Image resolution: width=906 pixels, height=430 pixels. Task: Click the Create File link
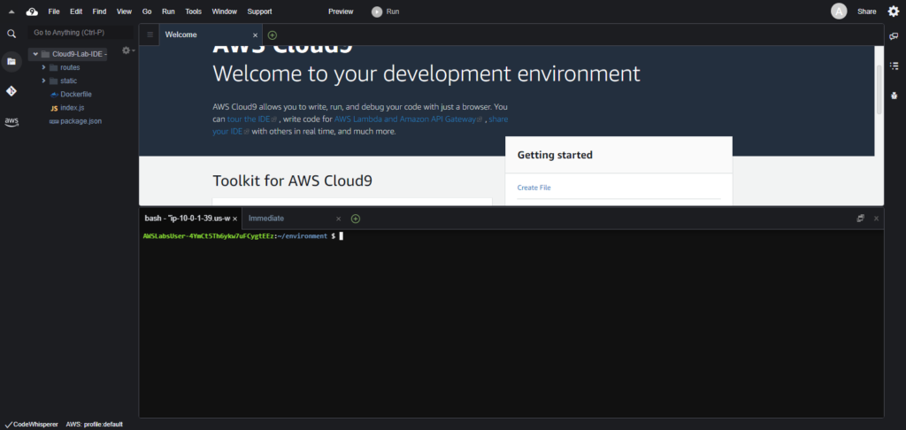click(534, 188)
